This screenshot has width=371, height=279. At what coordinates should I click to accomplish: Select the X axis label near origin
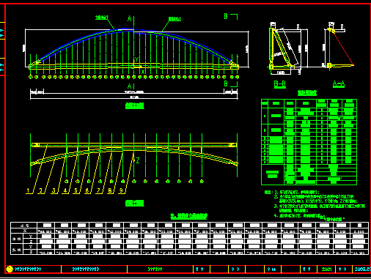coord(143,72)
